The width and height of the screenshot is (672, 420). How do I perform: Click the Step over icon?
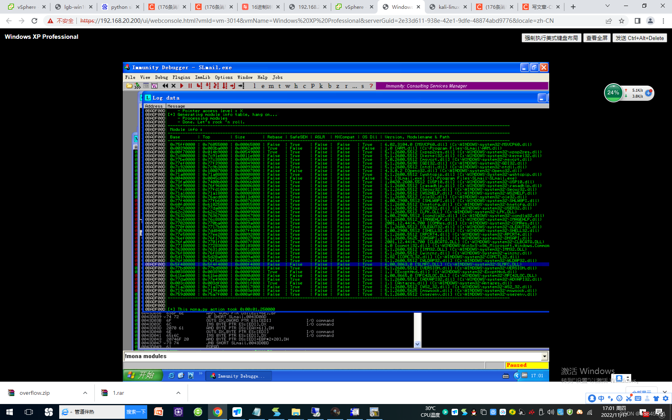pyautogui.click(x=208, y=86)
